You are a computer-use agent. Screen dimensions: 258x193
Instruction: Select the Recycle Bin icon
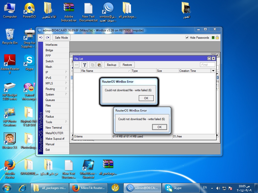pyautogui.click(x=10, y=36)
